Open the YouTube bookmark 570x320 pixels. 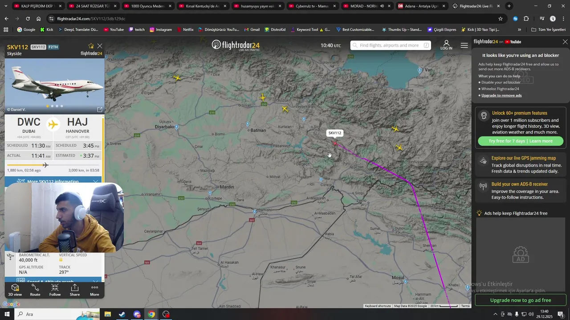[x=114, y=30]
